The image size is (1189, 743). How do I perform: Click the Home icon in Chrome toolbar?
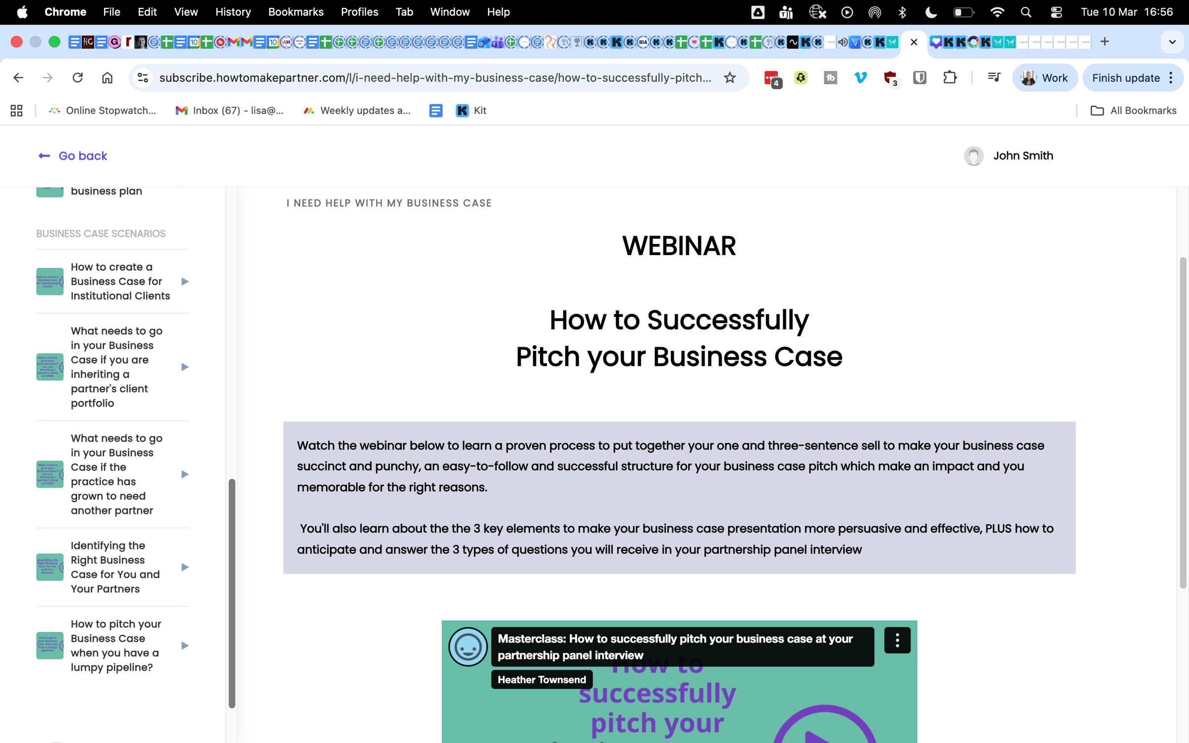(107, 78)
